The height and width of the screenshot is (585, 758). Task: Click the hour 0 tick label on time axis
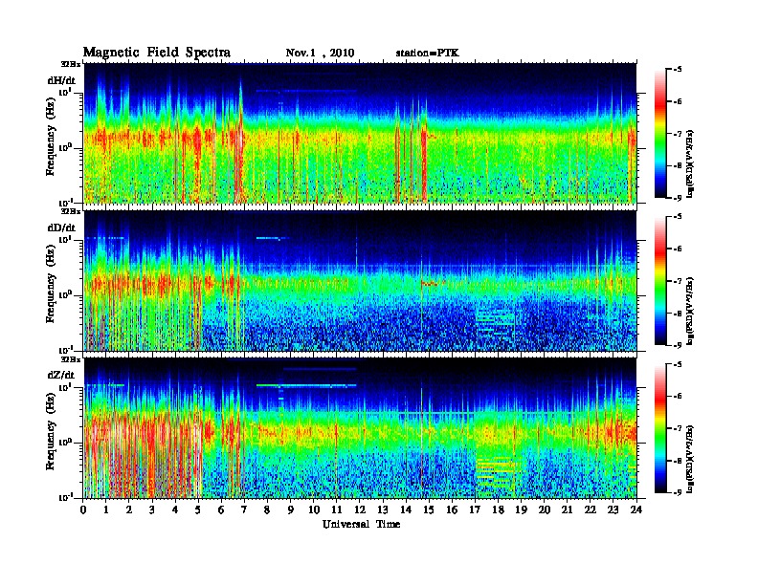click(x=83, y=510)
